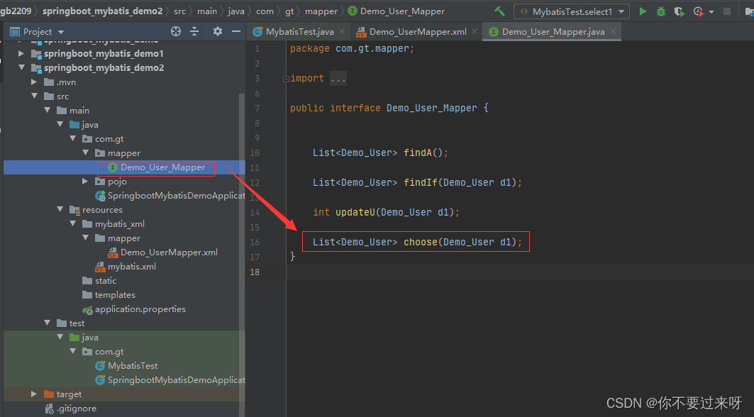The height and width of the screenshot is (417, 754).
Task: Switch to the Demo_UserMapper.xml tab
Action: pyautogui.click(x=417, y=32)
